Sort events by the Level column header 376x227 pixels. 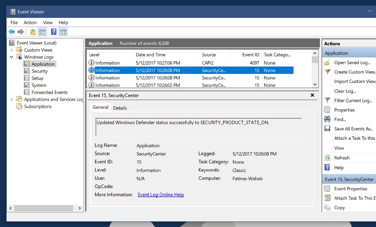[x=110, y=55]
